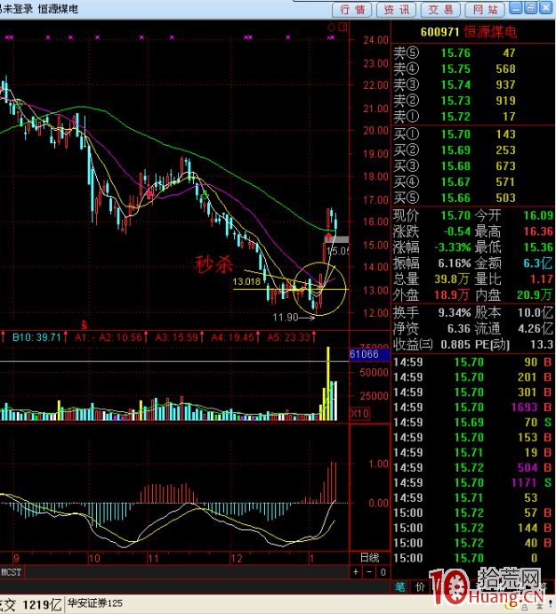
Task: Click the MCST indicator label
Action: 11,572
